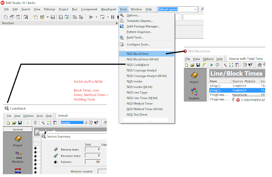Click the CodeWatch colored dots toolbar icon

49,123
